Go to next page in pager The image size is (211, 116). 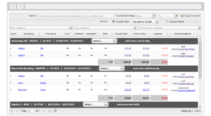pos(44,111)
